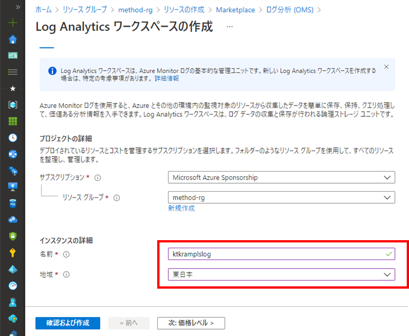The height and width of the screenshot is (336, 409).
Task: Click the 名前 input field
Action: pos(281,254)
